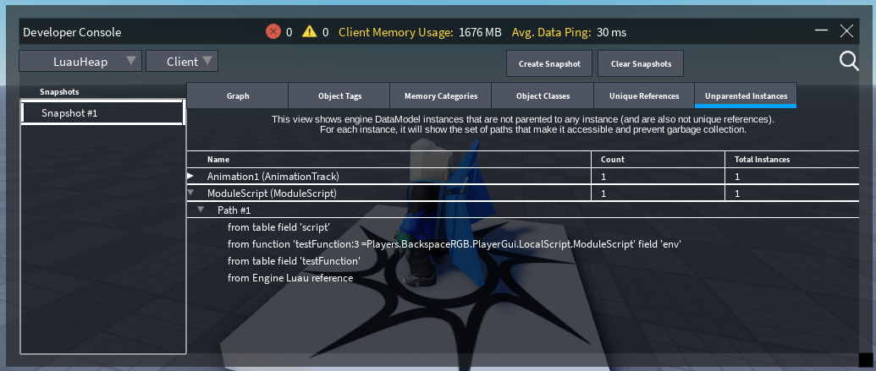Click the Create Snapshot button
876x371 pixels.
549,63
